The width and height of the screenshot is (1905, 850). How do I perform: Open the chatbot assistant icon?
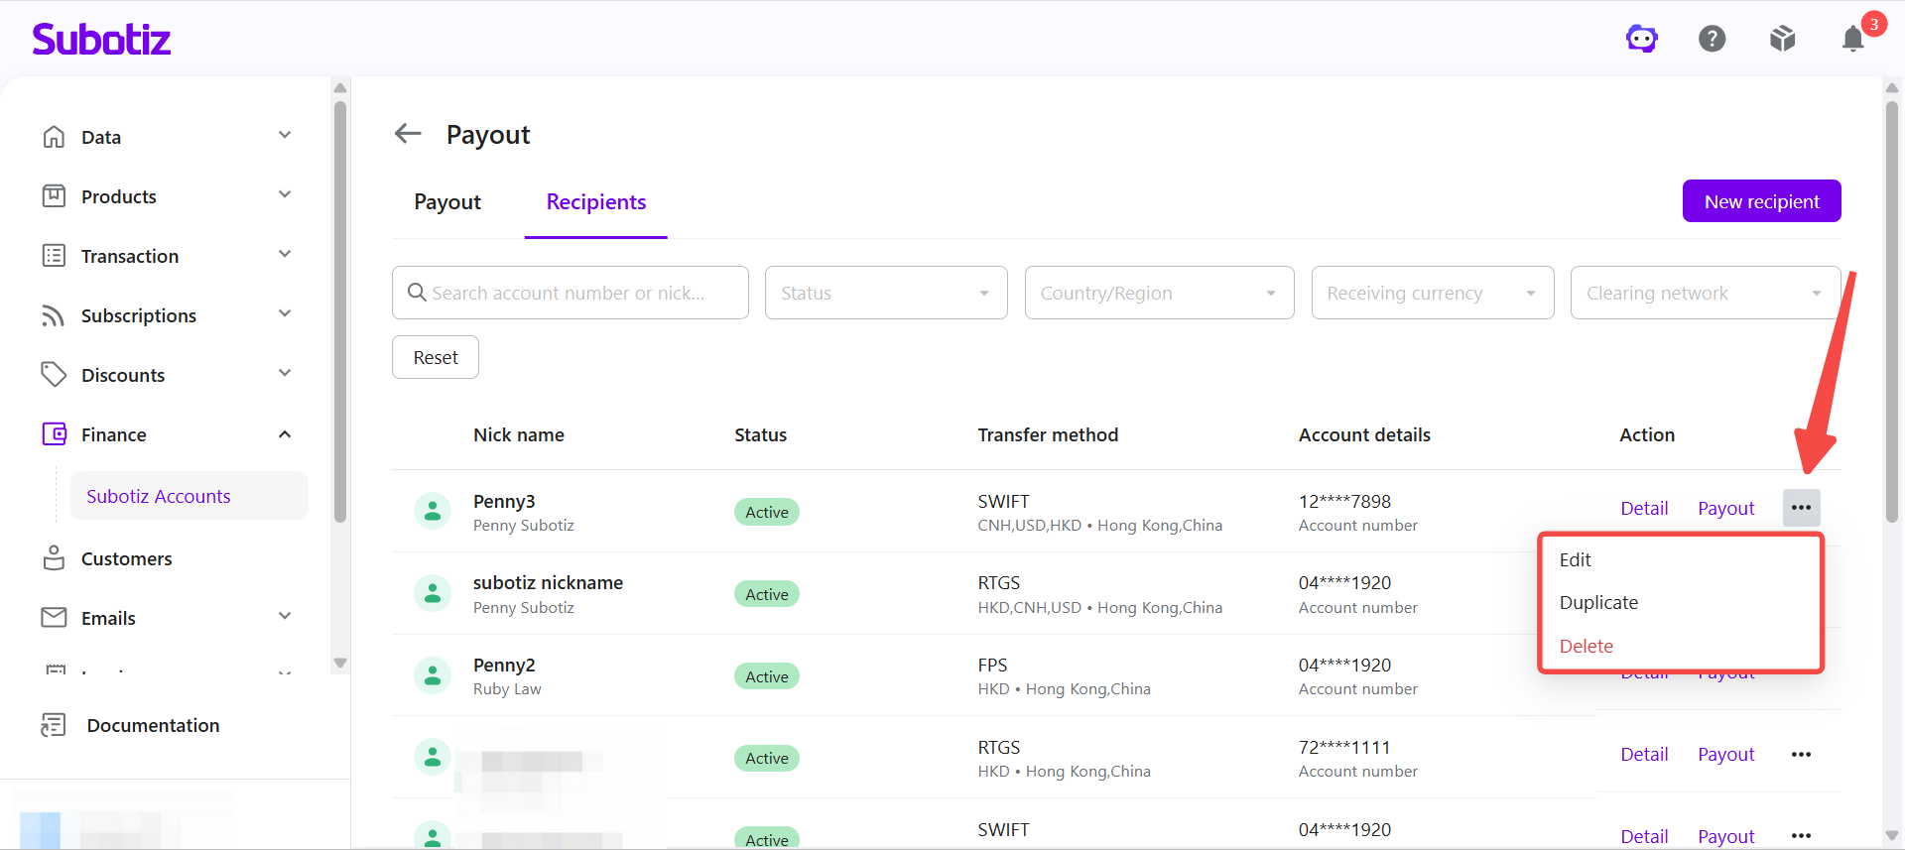[x=1642, y=39]
